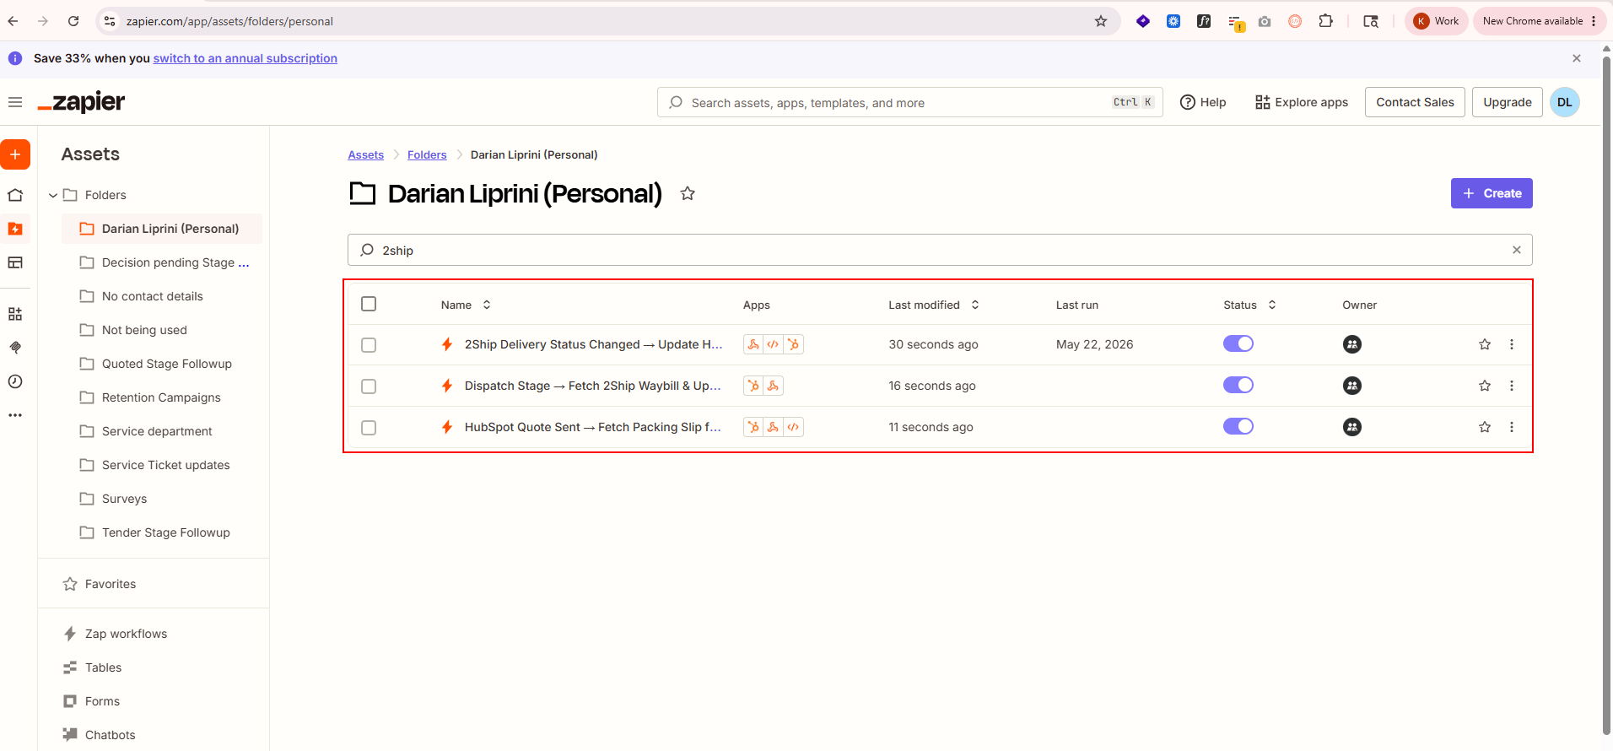Dismiss the annual subscription banner
The image size is (1613, 751).
[x=1577, y=58]
